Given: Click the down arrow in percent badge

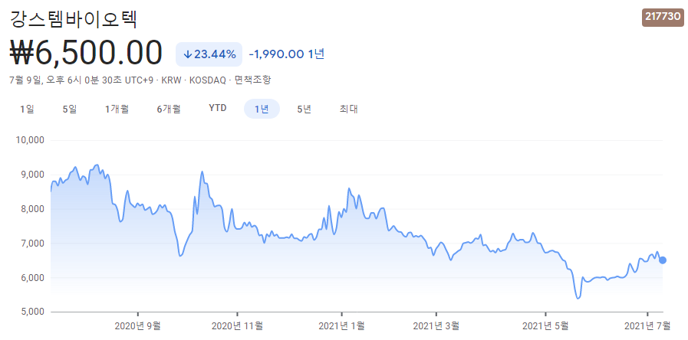Looking at the screenshot, I should pos(187,54).
